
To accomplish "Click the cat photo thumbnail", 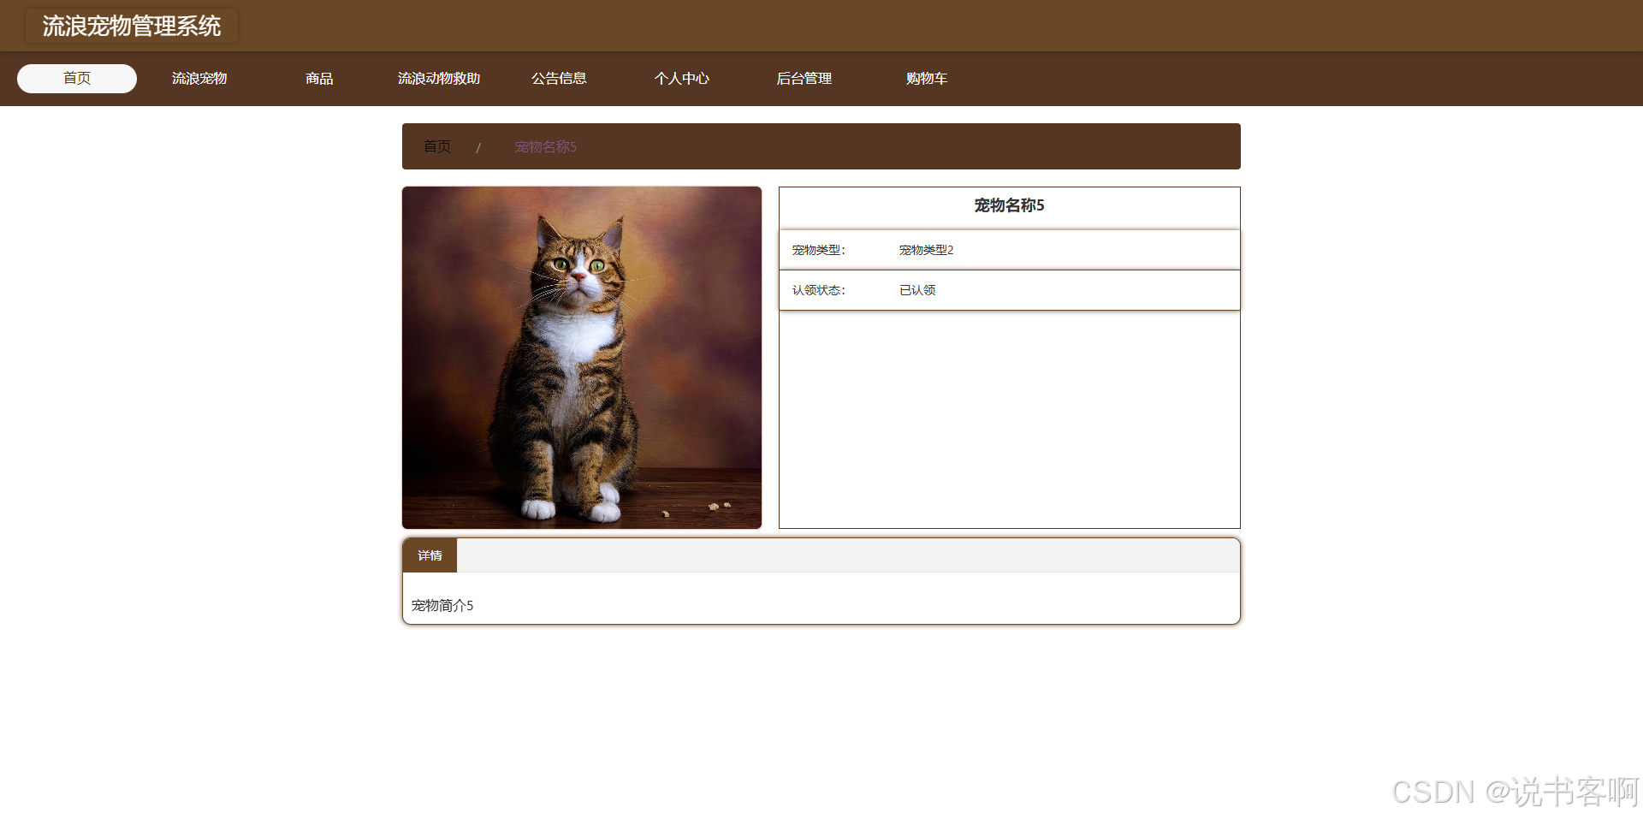I will (582, 358).
